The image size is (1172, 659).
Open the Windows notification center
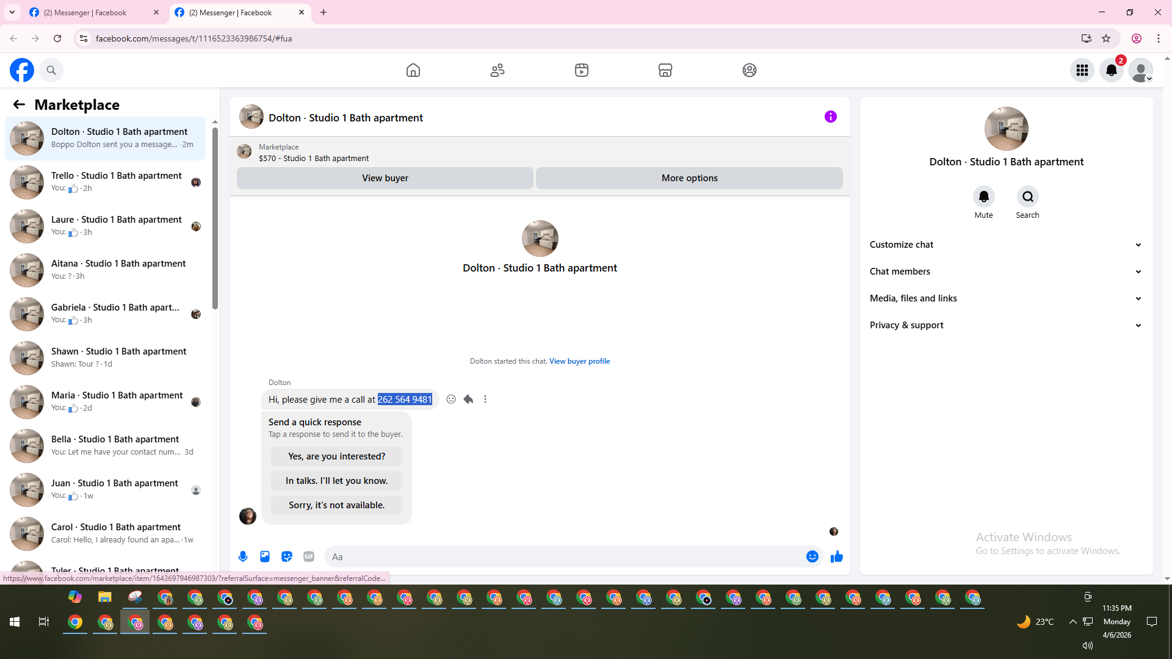(1152, 622)
